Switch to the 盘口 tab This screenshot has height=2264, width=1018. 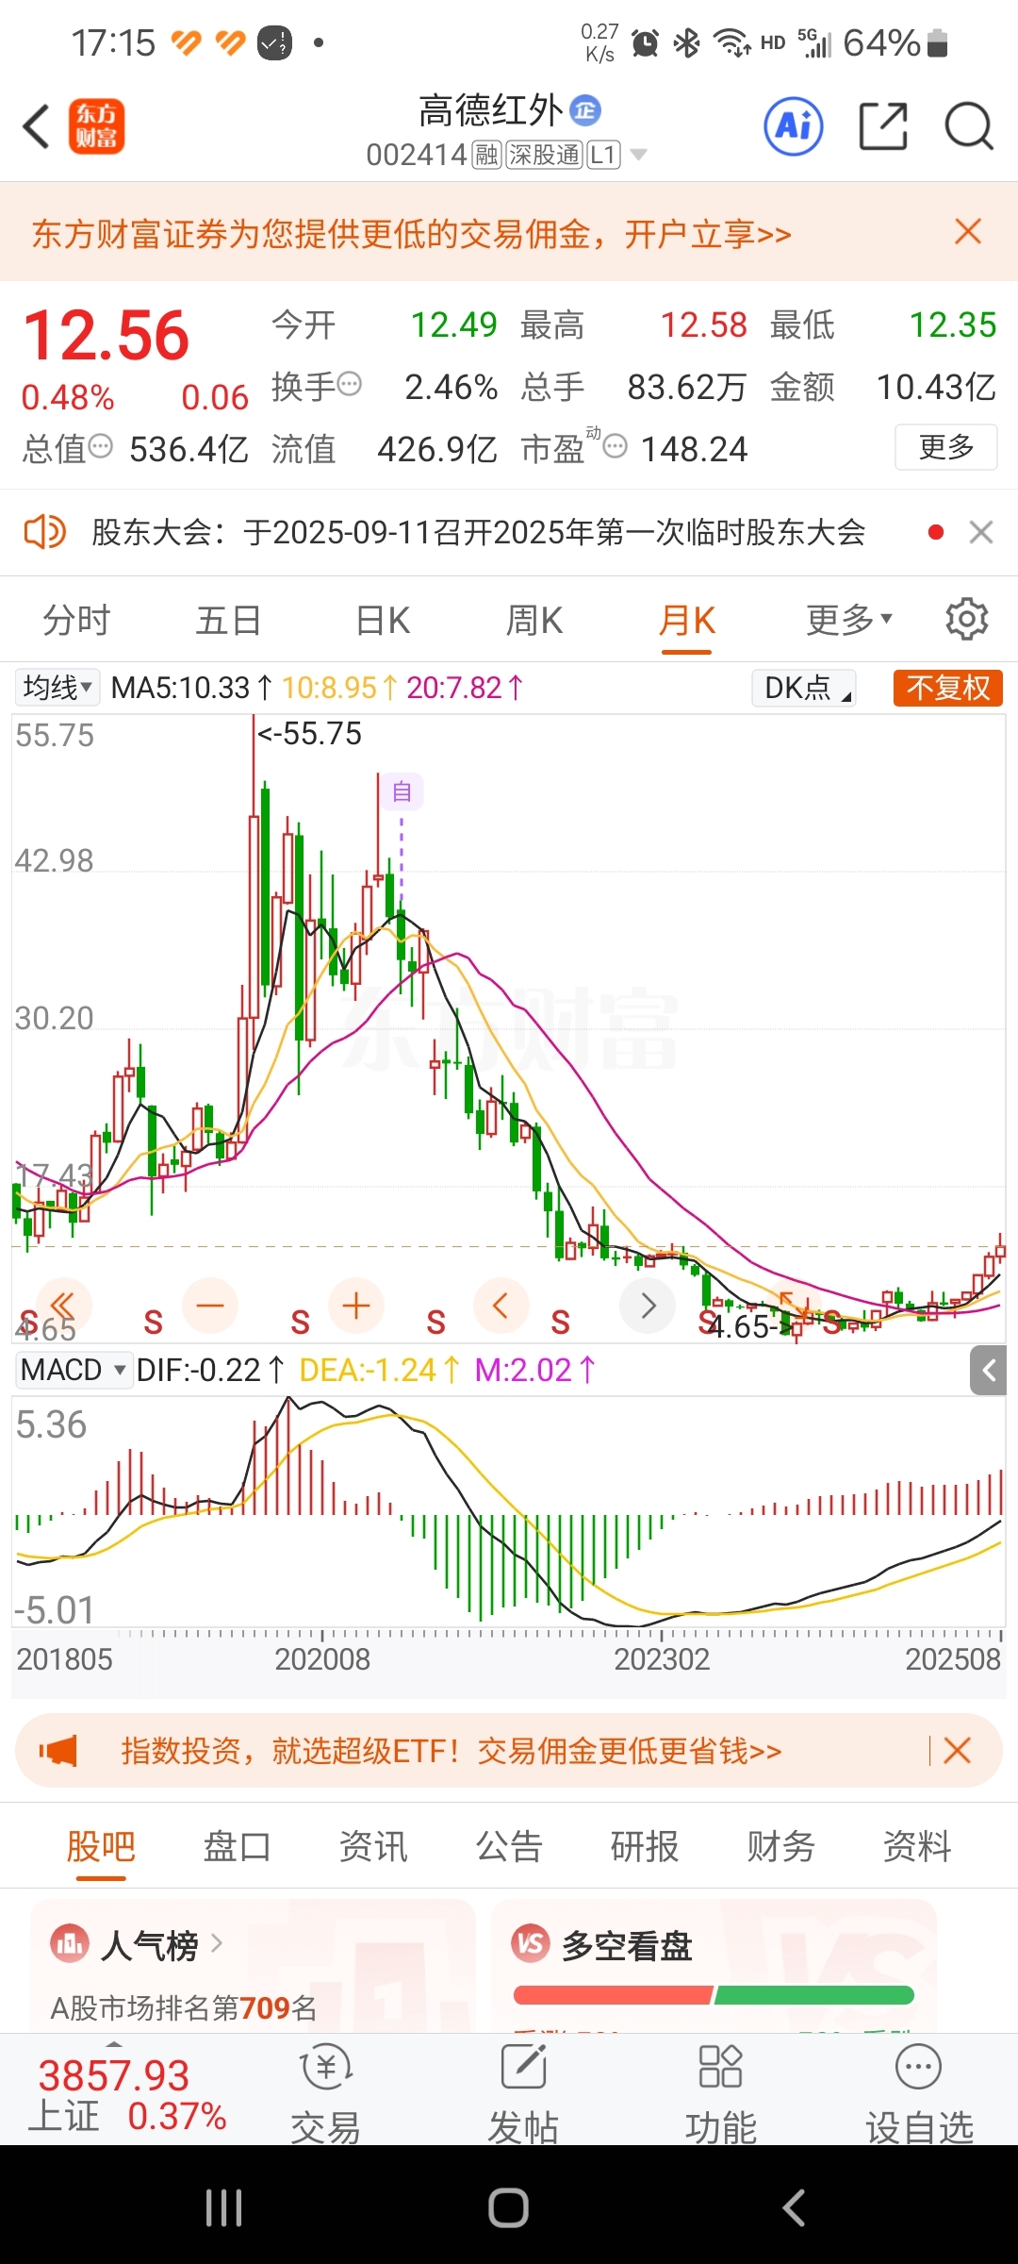(x=238, y=1846)
